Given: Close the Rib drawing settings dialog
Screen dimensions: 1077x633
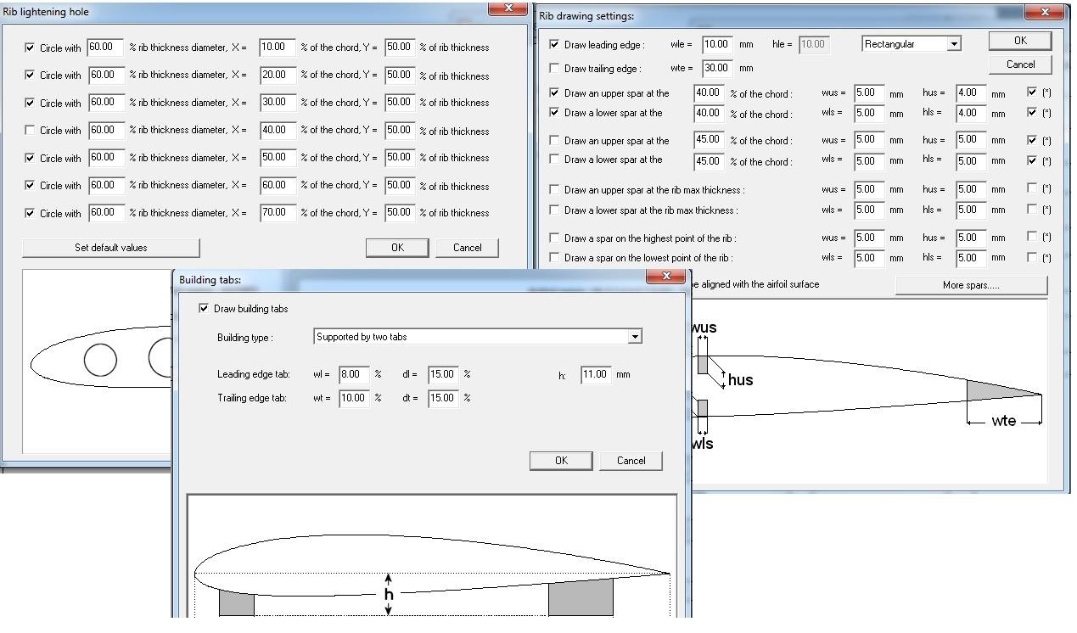Looking at the screenshot, I should click(x=1044, y=13).
